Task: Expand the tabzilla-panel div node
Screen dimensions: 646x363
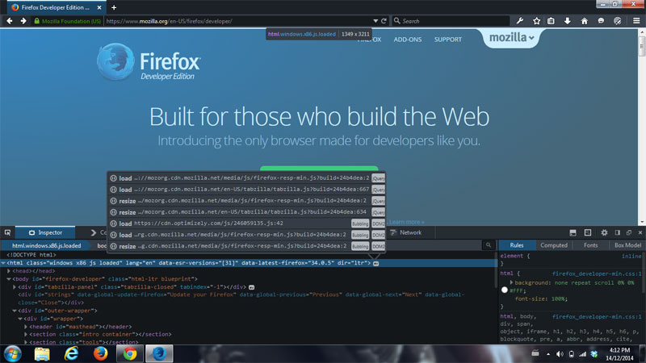Action: pos(15,287)
